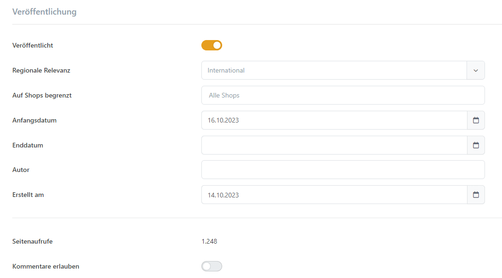Enable the Kommentare erlauben switch

pos(212,266)
